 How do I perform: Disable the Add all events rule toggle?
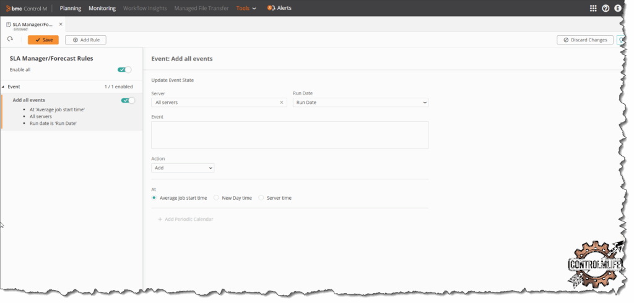pos(128,100)
